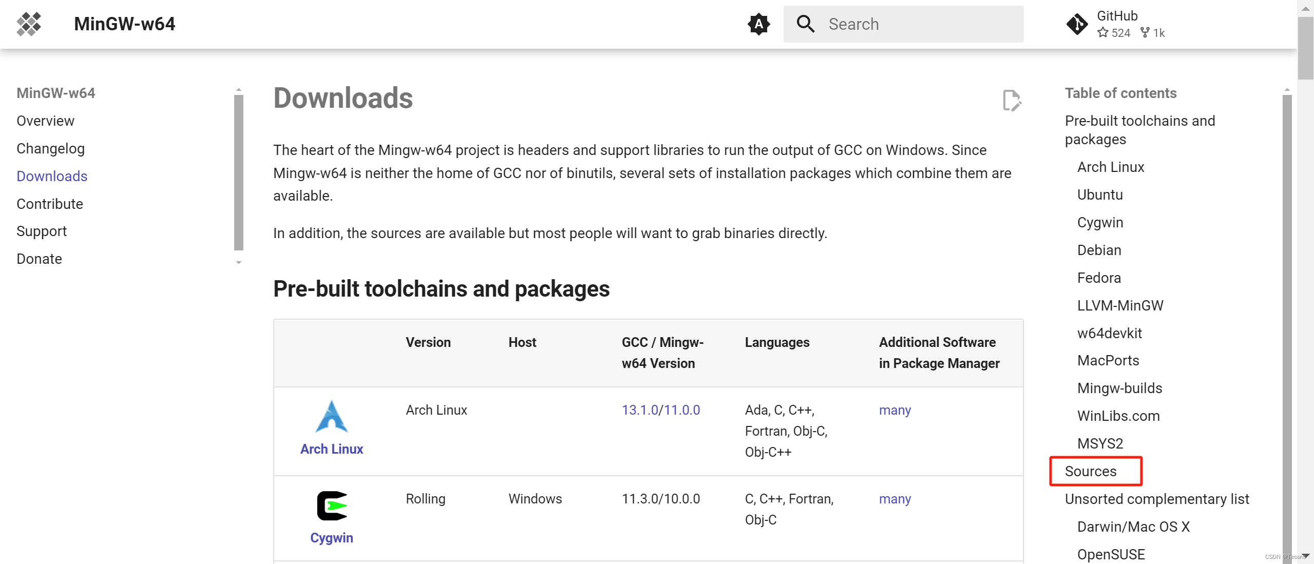Viewport: 1314px width, 564px height.
Task: Open the GitHub repository git icon
Action: click(1077, 24)
